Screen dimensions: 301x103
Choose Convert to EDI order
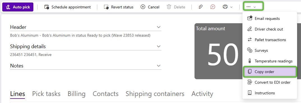[x=270, y=82]
